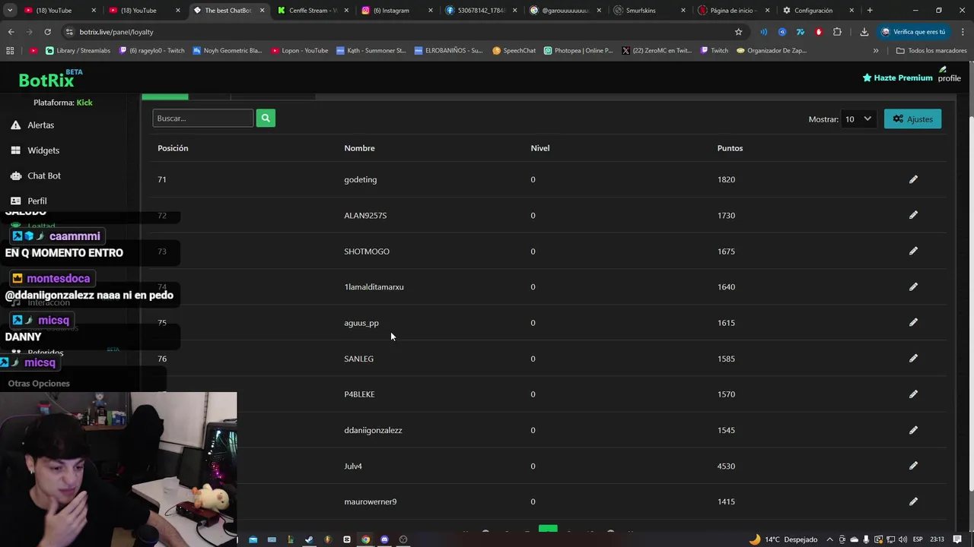Screen dimensions: 974x547
Task: Open Discord from the taskbar
Action: 384,539
